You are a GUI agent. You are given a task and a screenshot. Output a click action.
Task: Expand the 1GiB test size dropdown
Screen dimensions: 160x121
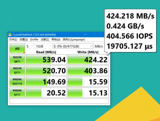(43, 46)
